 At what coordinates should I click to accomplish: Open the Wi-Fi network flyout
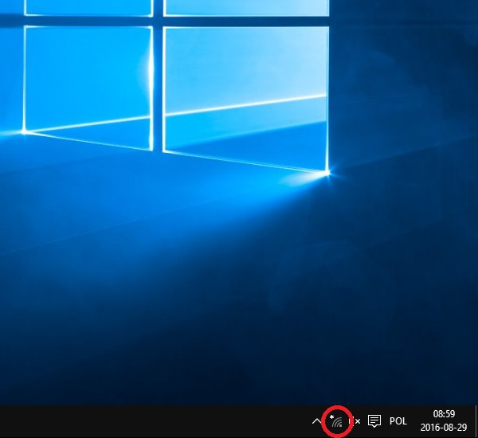coord(338,421)
